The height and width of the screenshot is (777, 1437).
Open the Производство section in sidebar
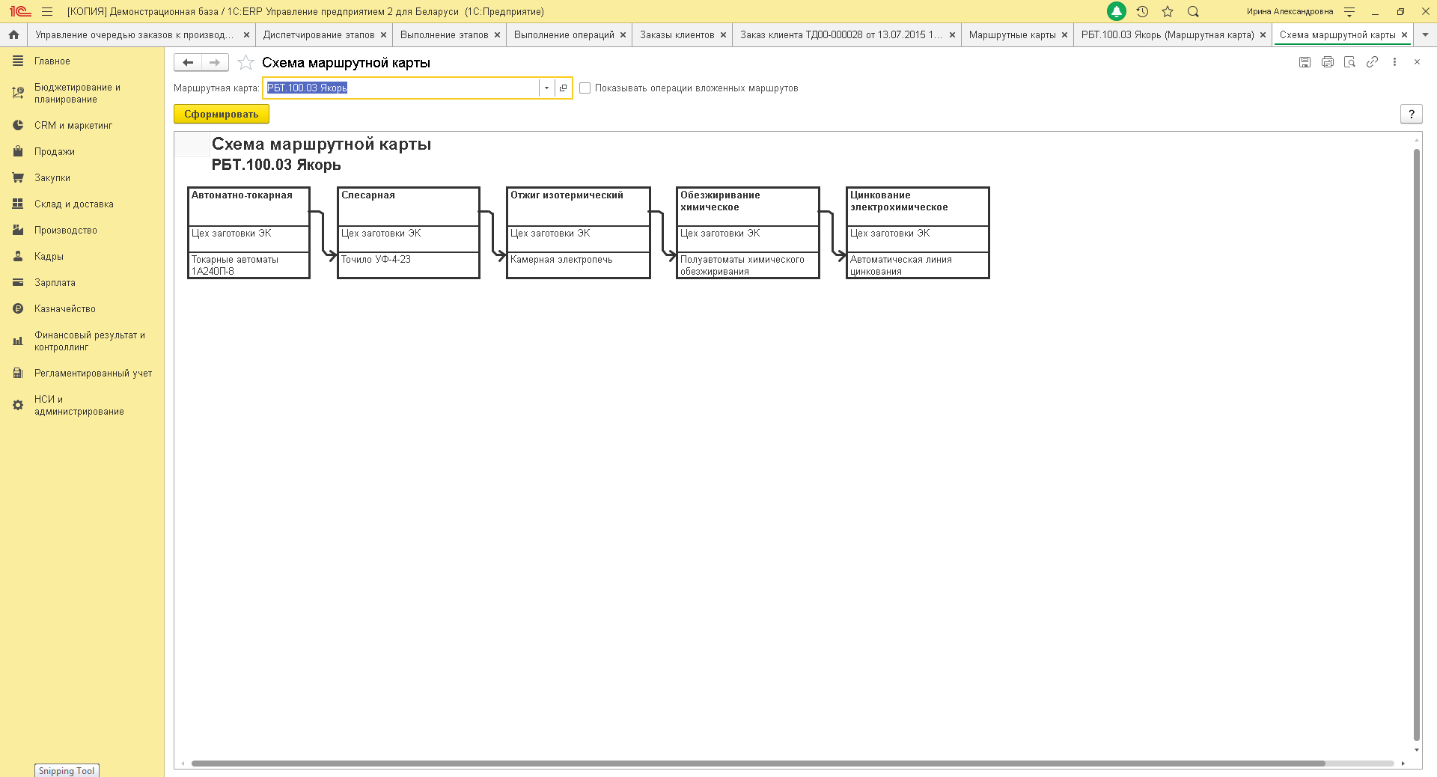coord(65,231)
